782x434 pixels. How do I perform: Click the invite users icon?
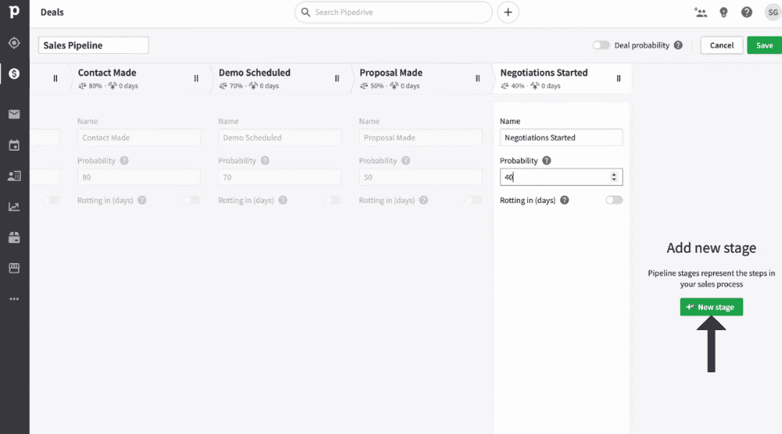700,12
